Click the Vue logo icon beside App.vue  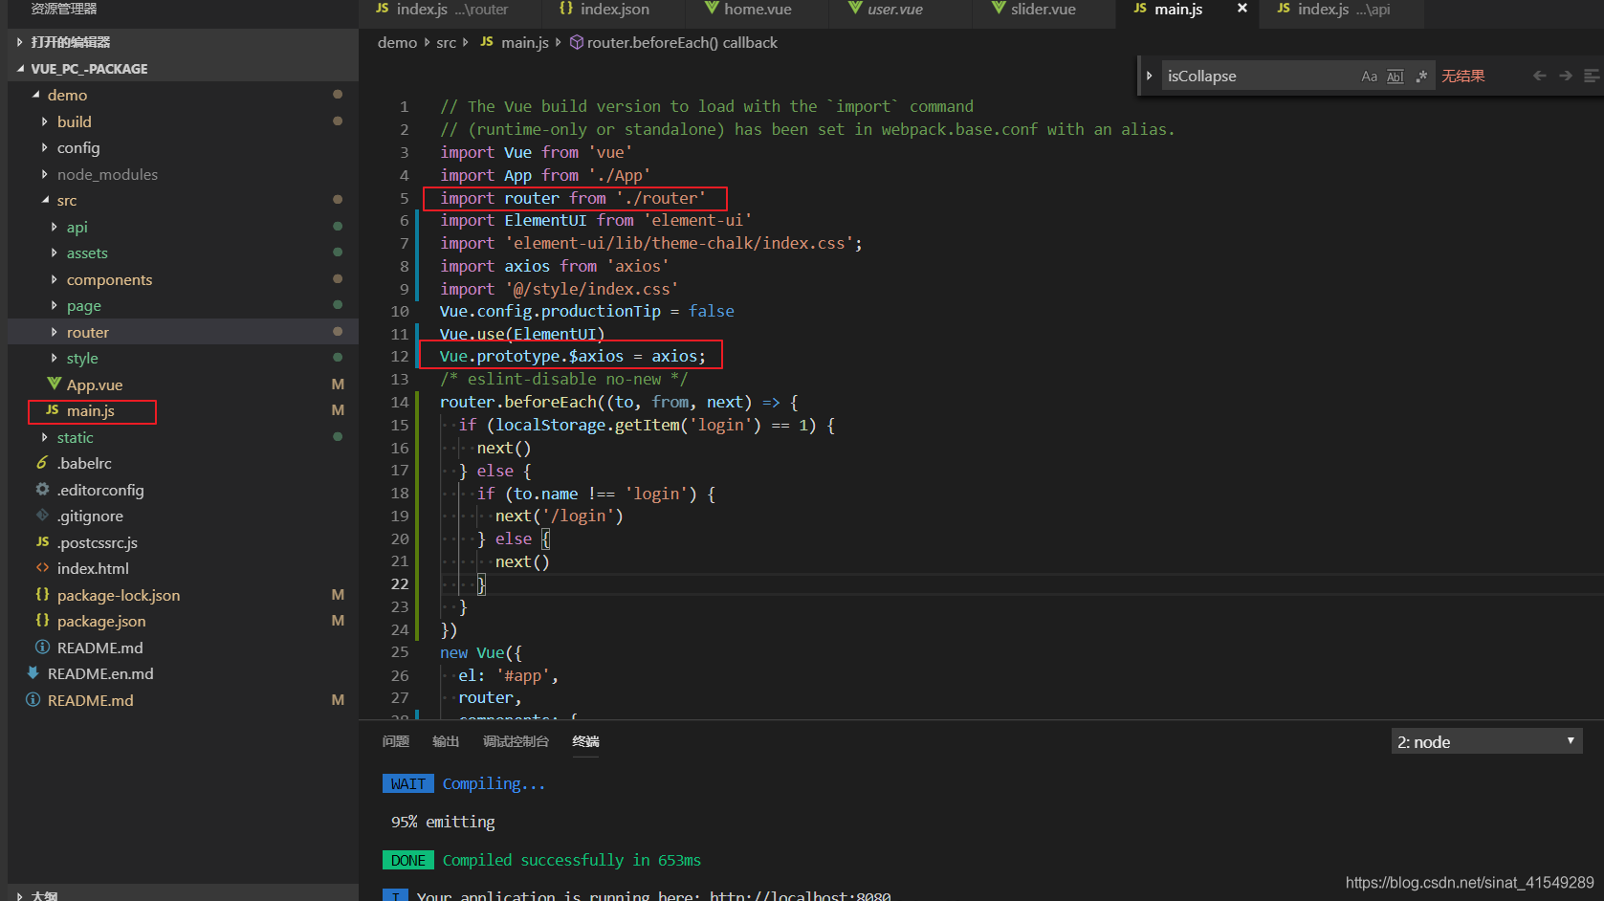click(x=55, y=384)
